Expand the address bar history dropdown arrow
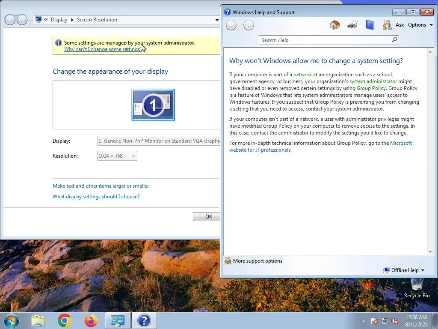The height and width of the screenshot is (329, 438). tap(217, 20)
